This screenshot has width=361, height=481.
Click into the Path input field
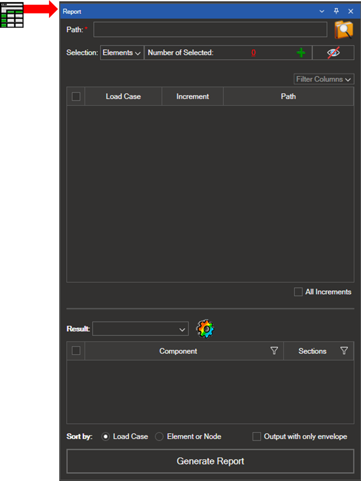[x=210, y=30]
